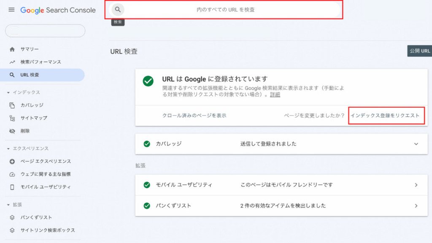Click the crossed-eye icon for 削除

point(12,131)
